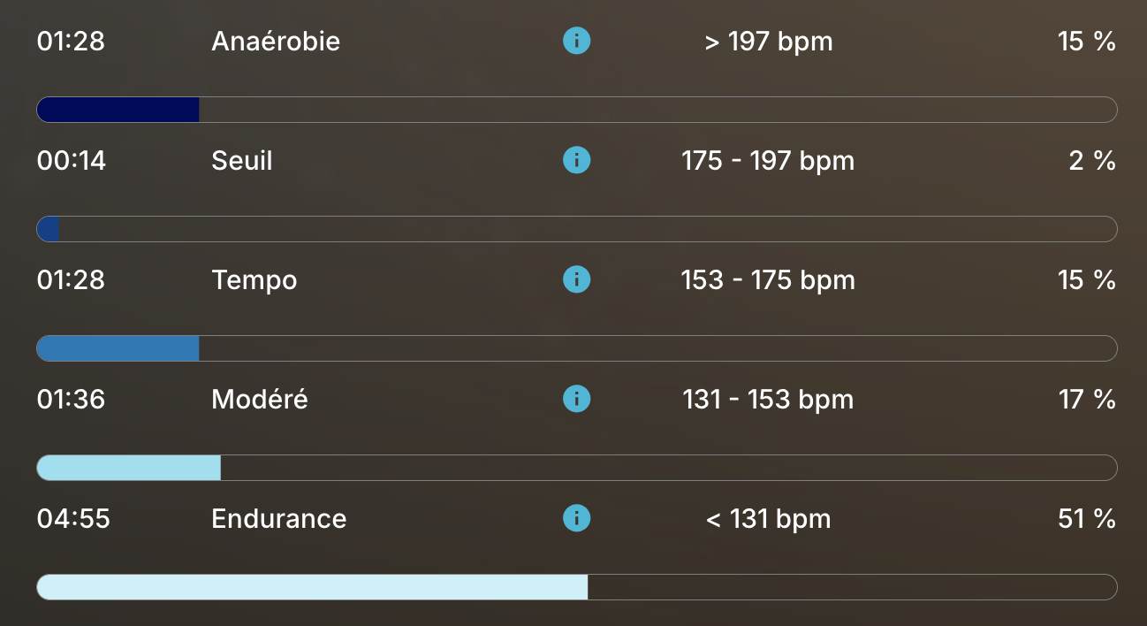Screen dimensions: 1147x626
Task: Show info for the Tempo zone
Action: (x=576, y=279)
